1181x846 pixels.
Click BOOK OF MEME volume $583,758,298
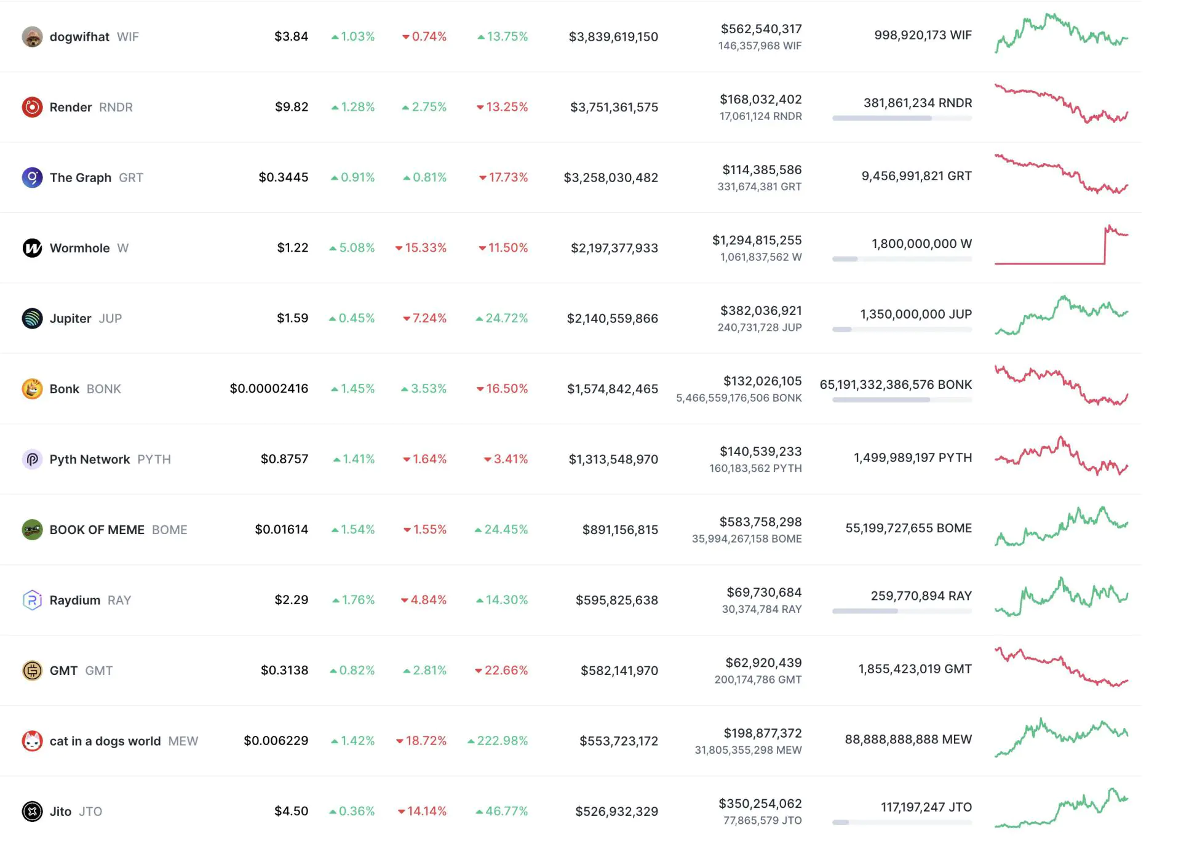(x=760, y=522)
